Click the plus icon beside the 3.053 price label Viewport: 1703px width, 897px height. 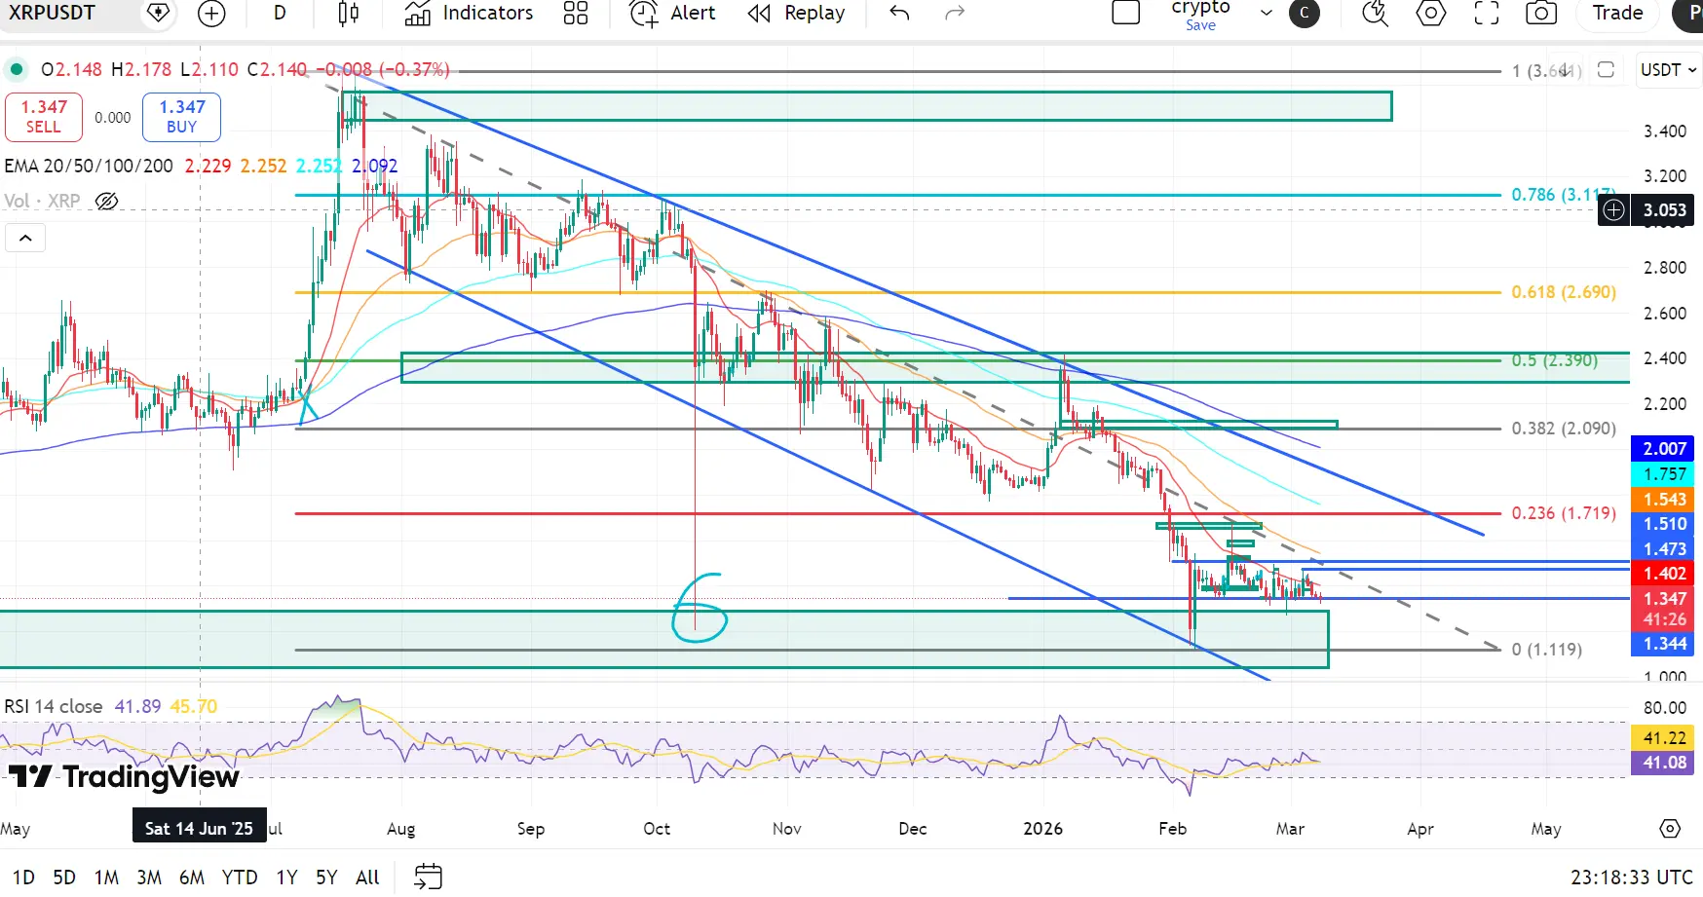point(1614,209)
